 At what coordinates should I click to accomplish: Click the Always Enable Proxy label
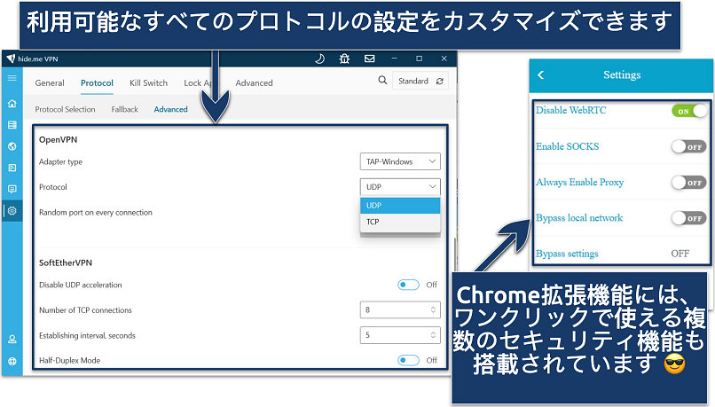click(x=579, y=183)
